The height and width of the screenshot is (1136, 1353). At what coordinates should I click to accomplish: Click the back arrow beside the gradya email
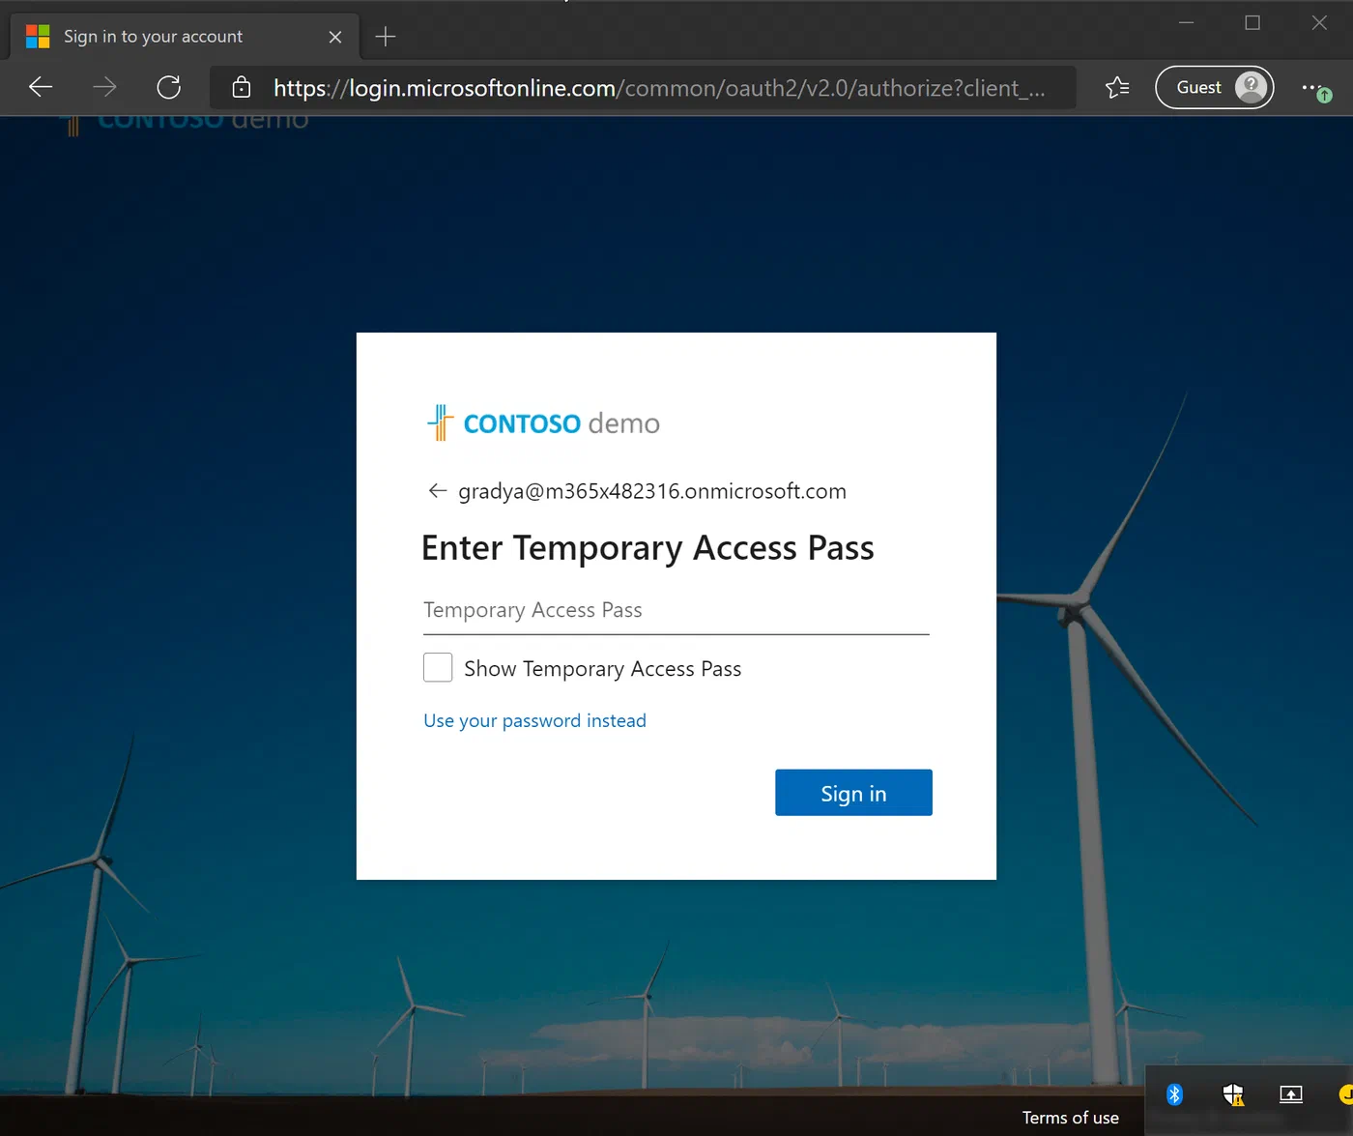click(437, 491)
